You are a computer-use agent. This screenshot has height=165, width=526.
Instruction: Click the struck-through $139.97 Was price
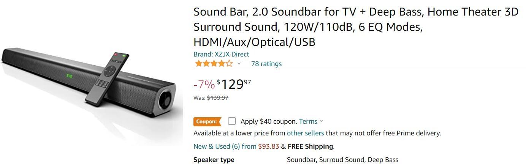pyautogui.click(x=217, y=98)
